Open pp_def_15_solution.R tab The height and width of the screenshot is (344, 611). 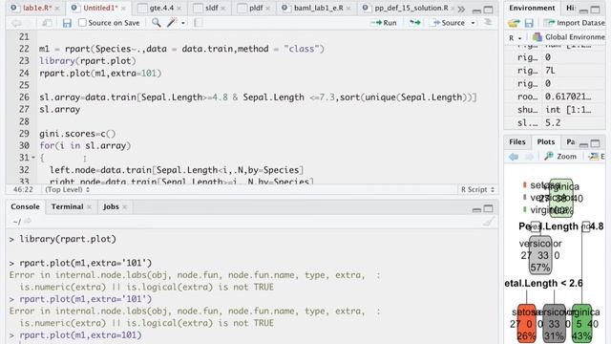[411, 8]
